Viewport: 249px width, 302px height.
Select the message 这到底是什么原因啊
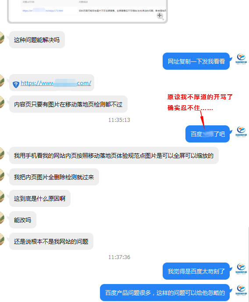40,199
